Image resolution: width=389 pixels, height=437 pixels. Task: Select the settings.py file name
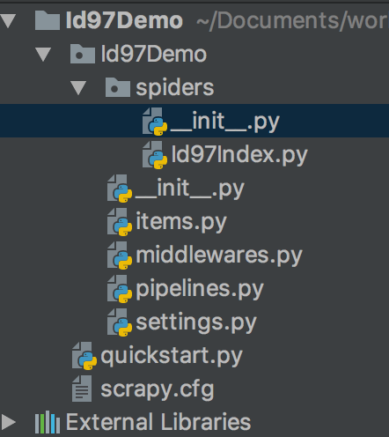tap(196, 322)
